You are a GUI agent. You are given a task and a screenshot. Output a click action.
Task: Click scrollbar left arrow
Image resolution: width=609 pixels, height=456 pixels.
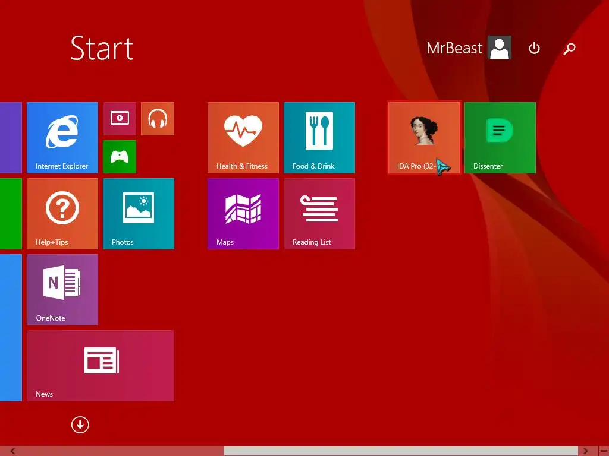pos(13,451)
